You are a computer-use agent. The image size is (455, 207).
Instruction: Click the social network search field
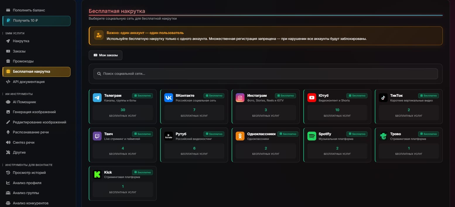pos(266,74)
